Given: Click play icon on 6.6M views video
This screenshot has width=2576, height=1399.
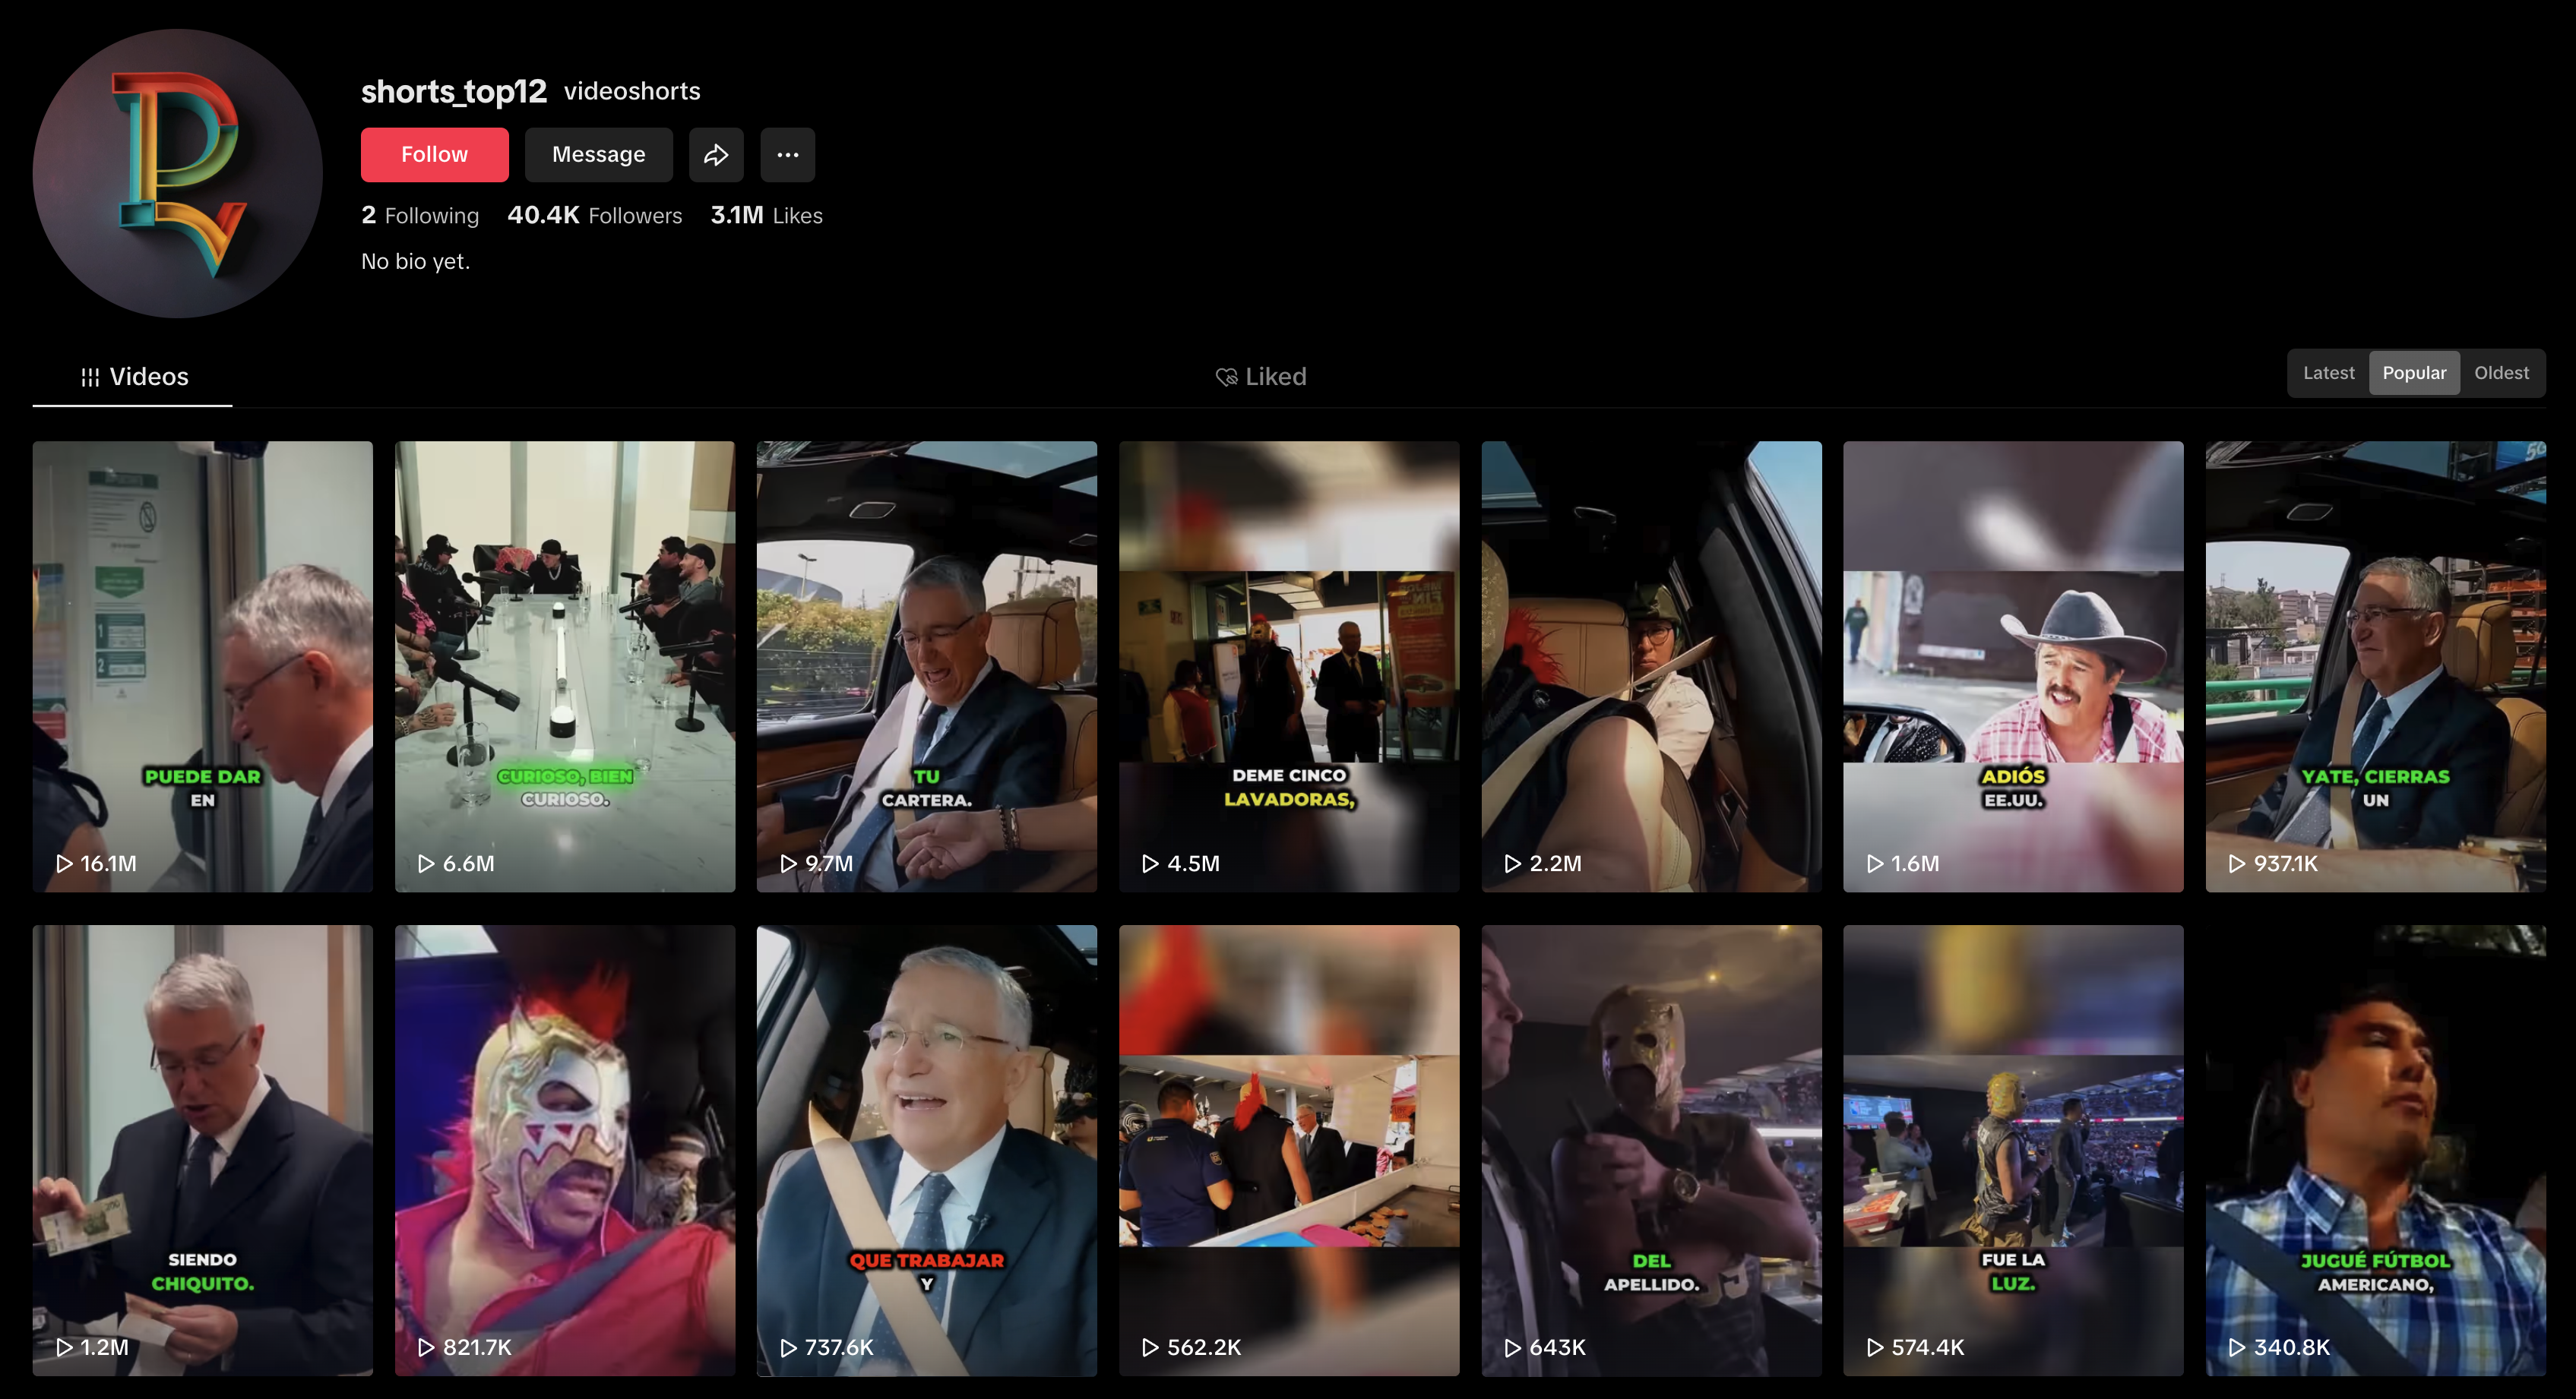Looking at the screenshot, I should point(426,864).
